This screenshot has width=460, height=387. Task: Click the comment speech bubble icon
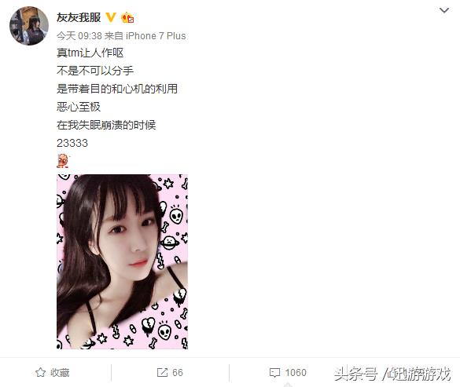coord(274,373)
